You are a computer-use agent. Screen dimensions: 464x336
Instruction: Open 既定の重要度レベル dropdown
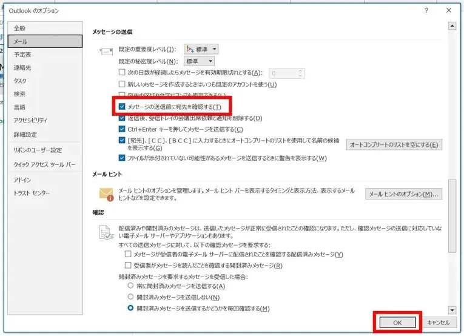coord(201,49)
